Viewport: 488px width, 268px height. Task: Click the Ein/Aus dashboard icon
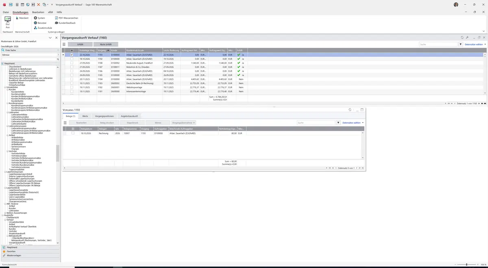8,22
